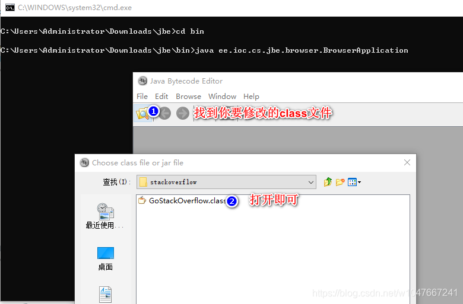Image resolution: width=463 pixels, height=304 pixels.
Task: Click the java BrowserApplication command line in cmd
Action: 204,50
